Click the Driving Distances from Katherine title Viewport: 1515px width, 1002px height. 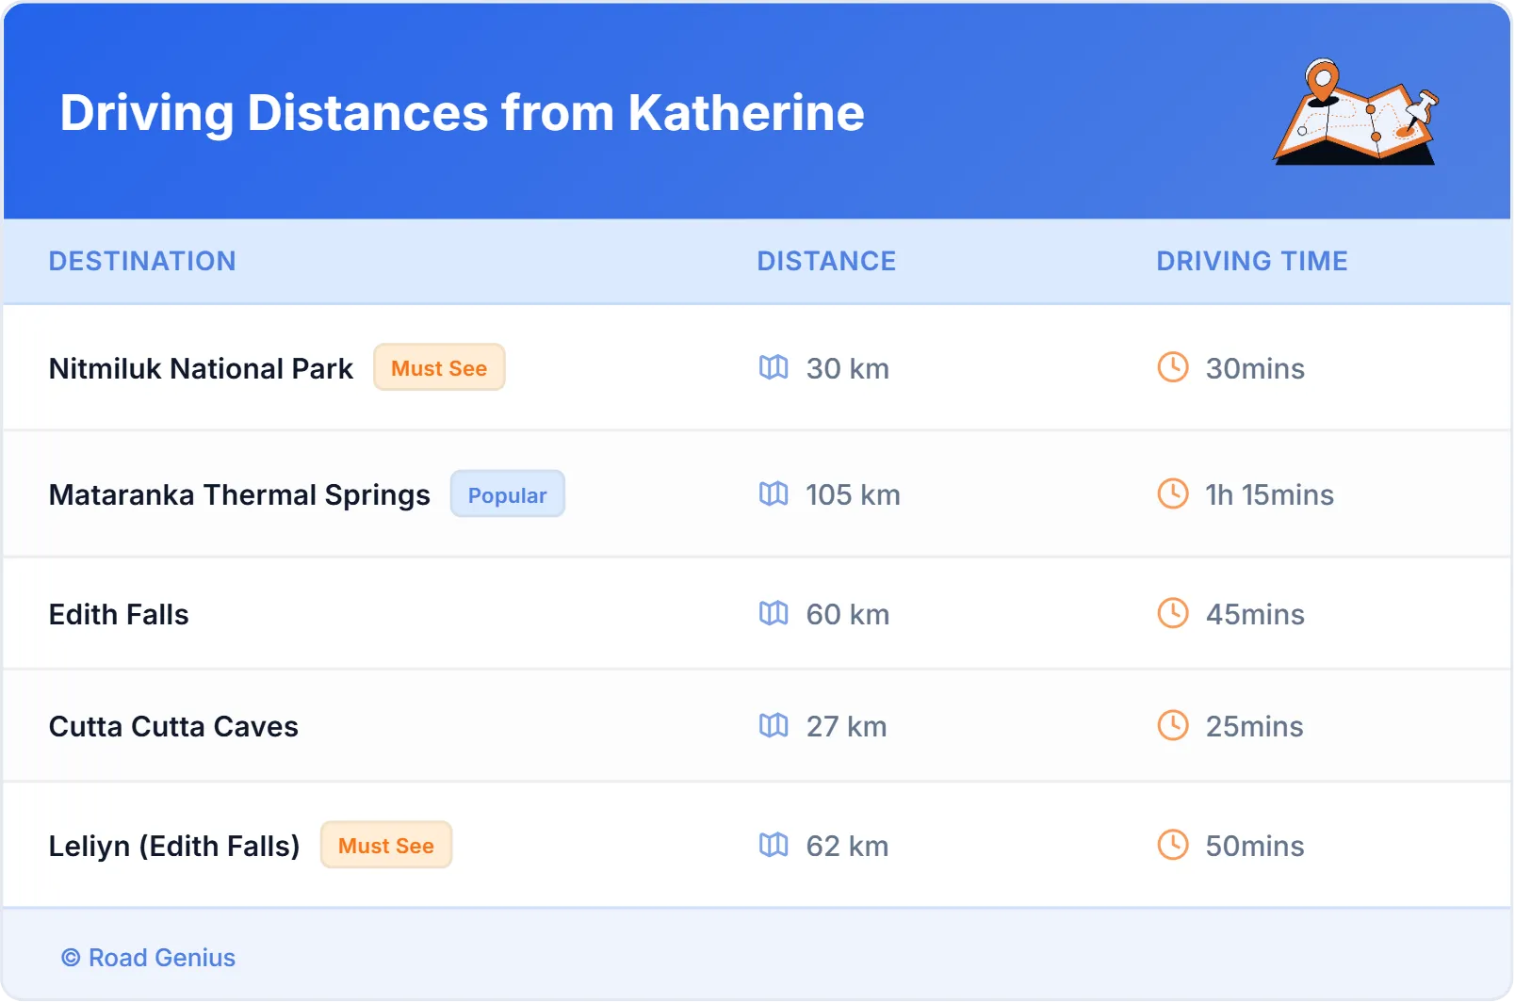coord(462,113)
